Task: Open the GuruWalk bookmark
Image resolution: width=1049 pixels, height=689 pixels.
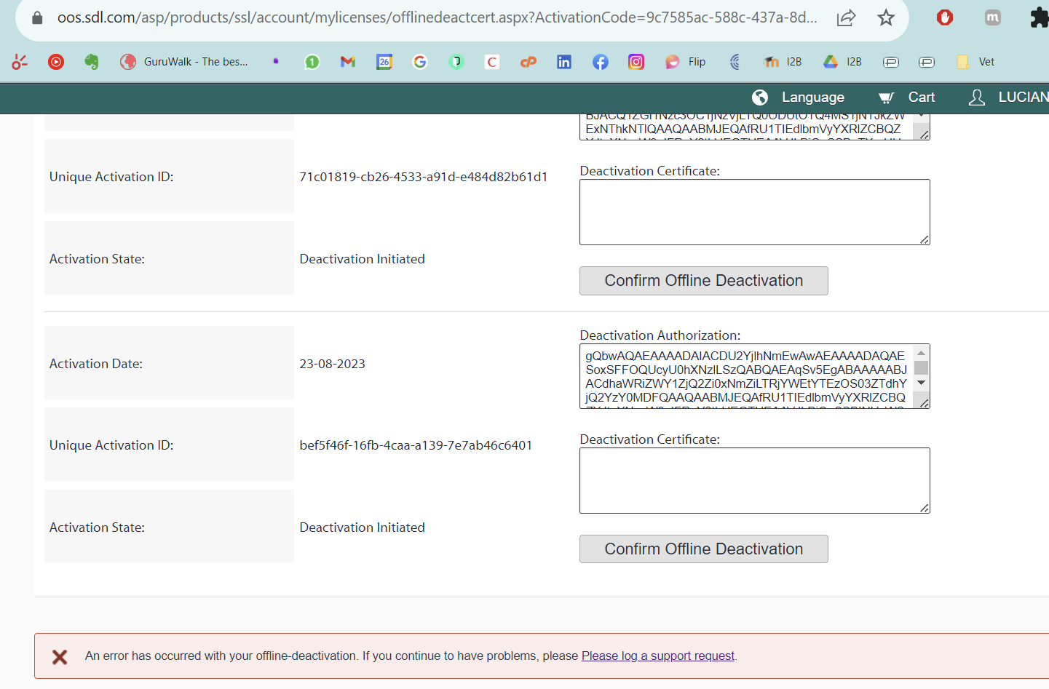Action: [x=184, y=62]
